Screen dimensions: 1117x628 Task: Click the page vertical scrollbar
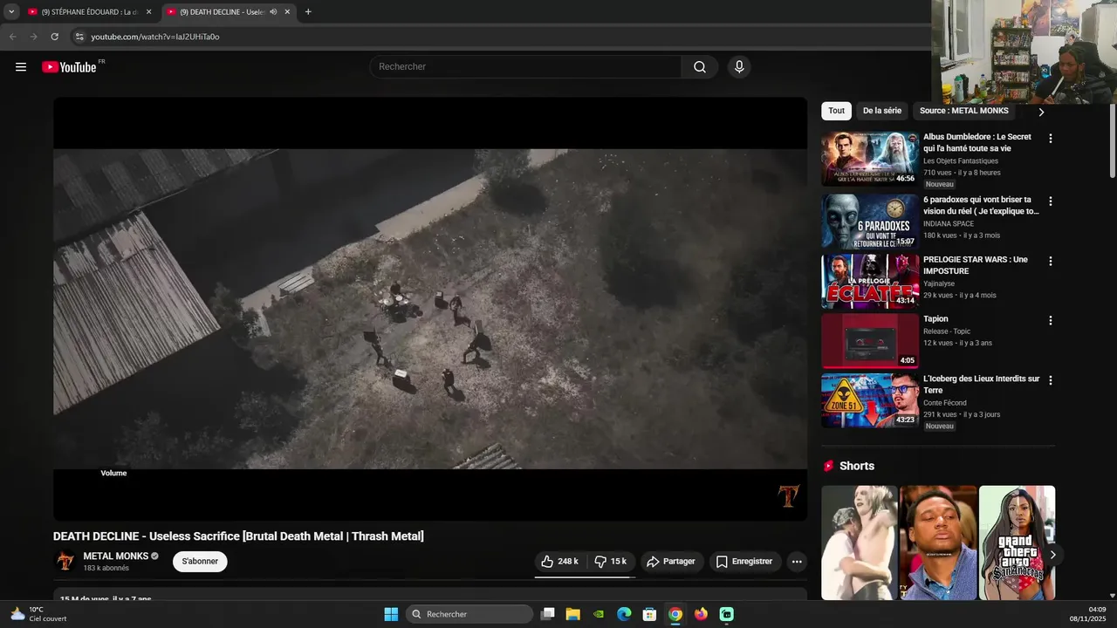[1112, 140]
